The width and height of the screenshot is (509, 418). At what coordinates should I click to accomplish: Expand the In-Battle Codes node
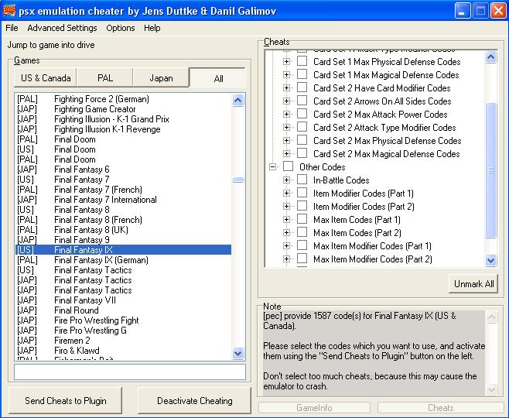(x=286, y=180)
